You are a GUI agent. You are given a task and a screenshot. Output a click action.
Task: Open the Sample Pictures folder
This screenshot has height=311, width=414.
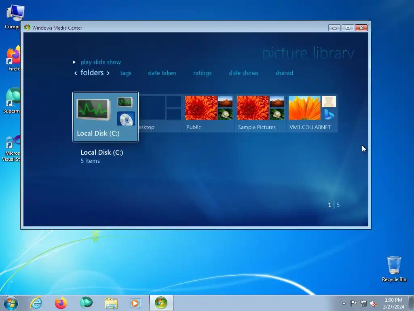pyautogui.click(x=260, y=113)
